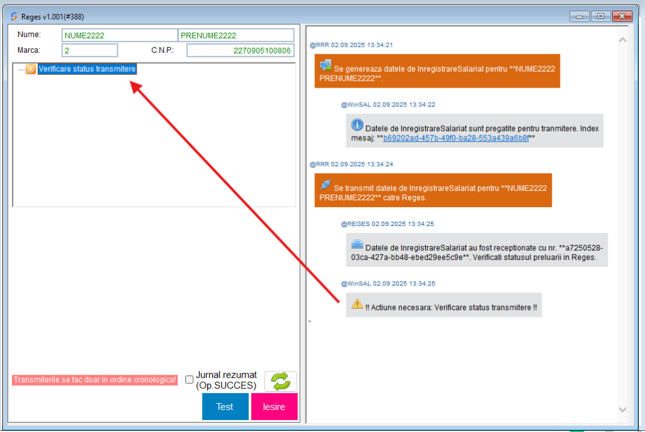Minimize the Reges window
Viewport: 645px width, 432px height.
[x=579, y=16]
